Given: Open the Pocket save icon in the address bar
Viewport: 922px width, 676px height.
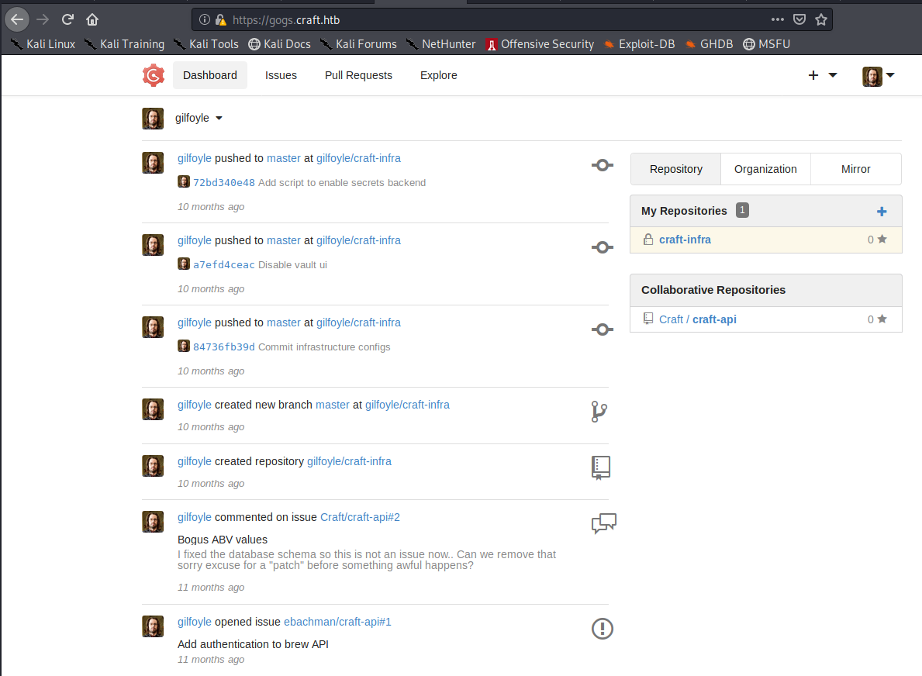Looking at the screenshot, I should pos(799,19).
